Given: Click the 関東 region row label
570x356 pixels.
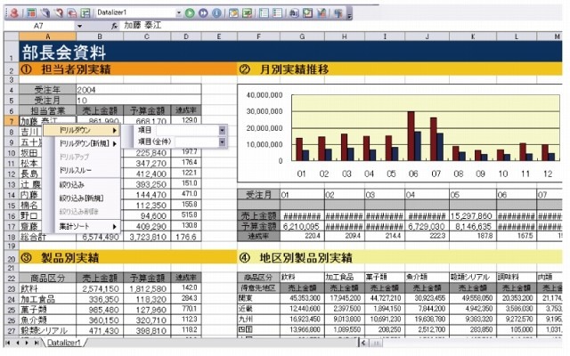Looking at the screenshot, I should coord(258,298).
